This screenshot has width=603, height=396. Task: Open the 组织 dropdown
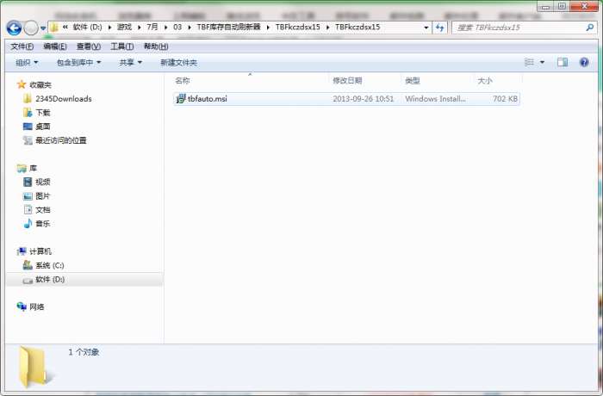[x=27, y=62]
